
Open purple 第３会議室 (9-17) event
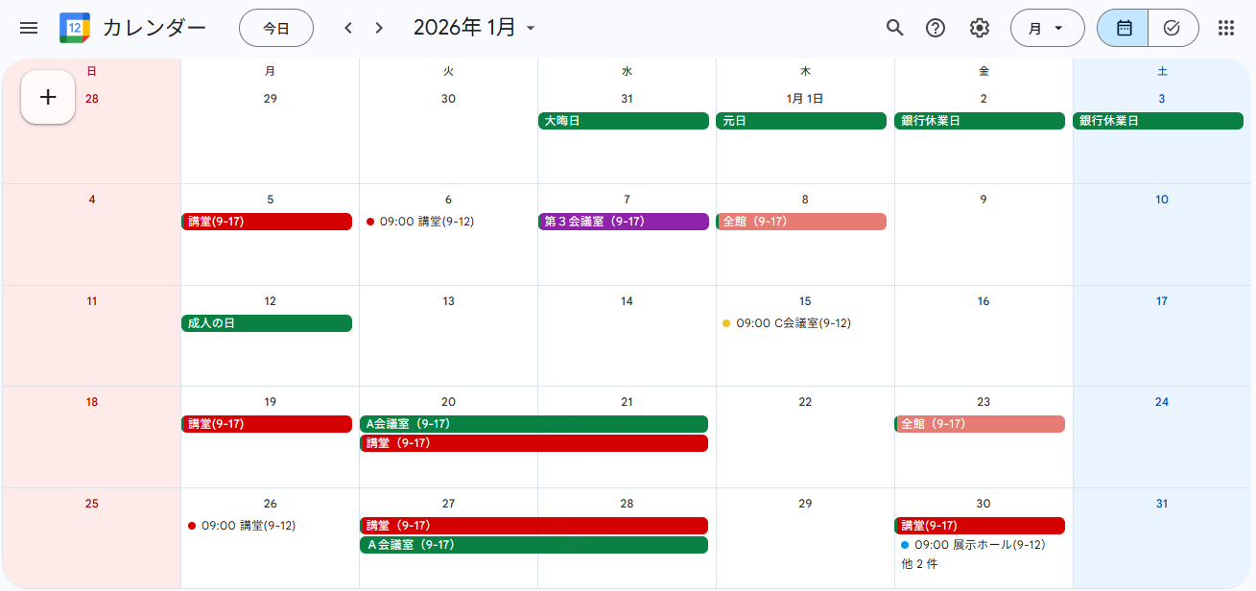[x=627, y=222]
